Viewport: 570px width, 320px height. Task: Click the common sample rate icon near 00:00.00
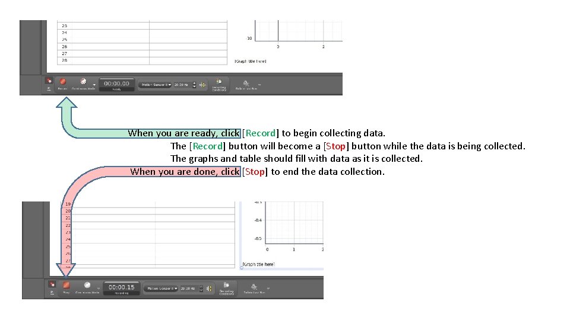202,85
